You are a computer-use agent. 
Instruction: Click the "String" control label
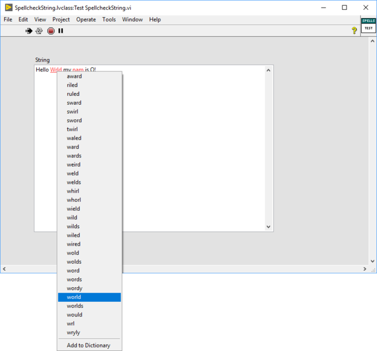(42, 60)
